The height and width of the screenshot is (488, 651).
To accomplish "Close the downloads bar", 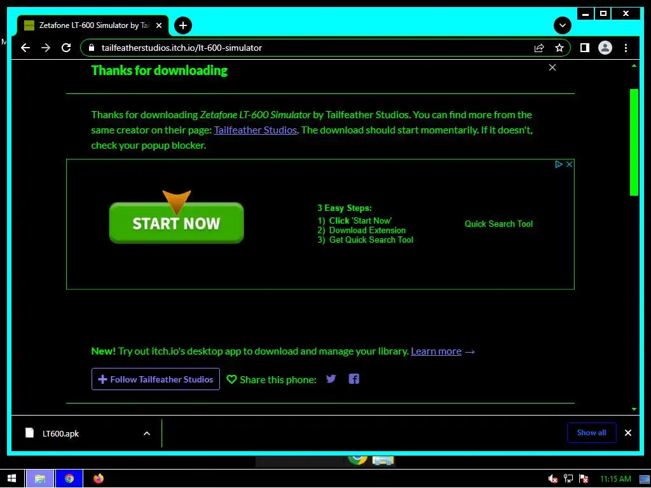I will [627, 433].
